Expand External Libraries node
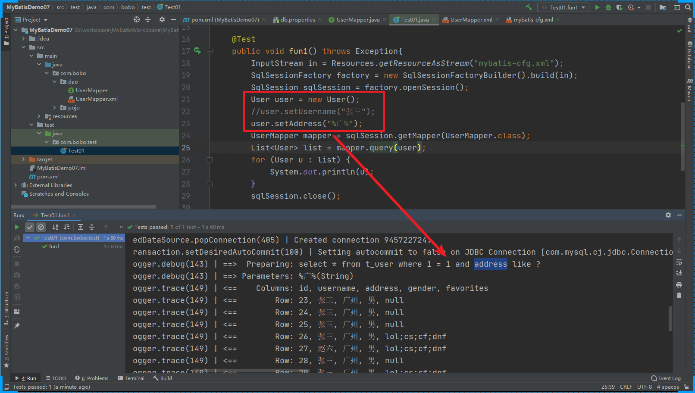The width and height of the screenshot is (695, 393). pos(16,185)
